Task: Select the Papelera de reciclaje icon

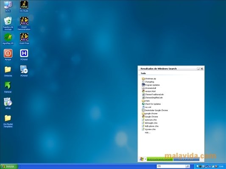Action: (x=8, y=23)
